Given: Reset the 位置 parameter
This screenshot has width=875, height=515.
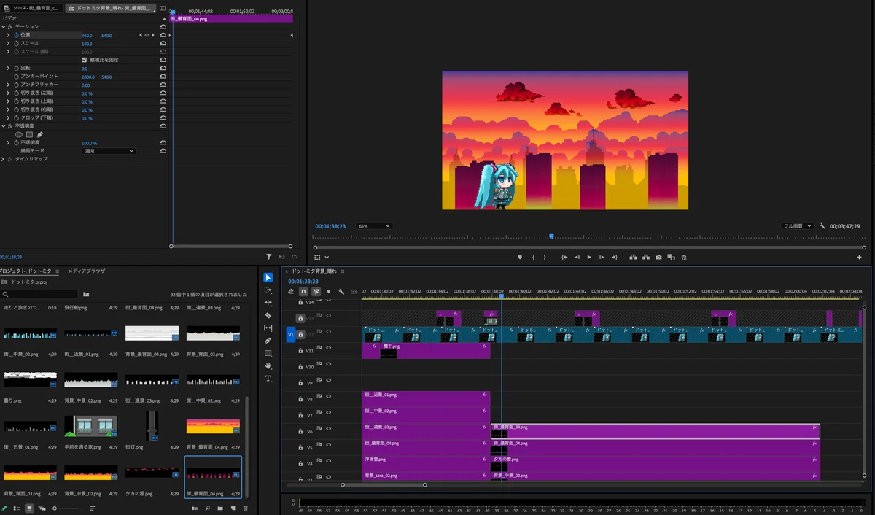Looking at the screenshot, I should 163,35.
